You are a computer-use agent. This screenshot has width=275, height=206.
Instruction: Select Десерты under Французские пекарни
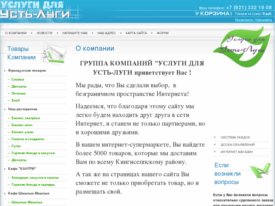click(x=19, y=87)
